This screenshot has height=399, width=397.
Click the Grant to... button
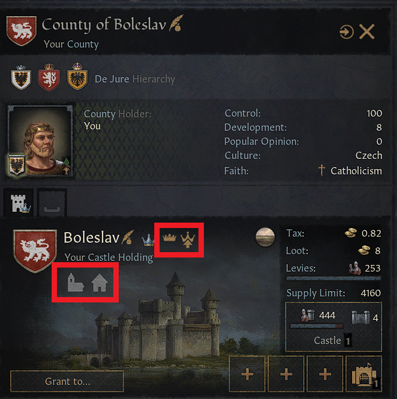(67, 381)
